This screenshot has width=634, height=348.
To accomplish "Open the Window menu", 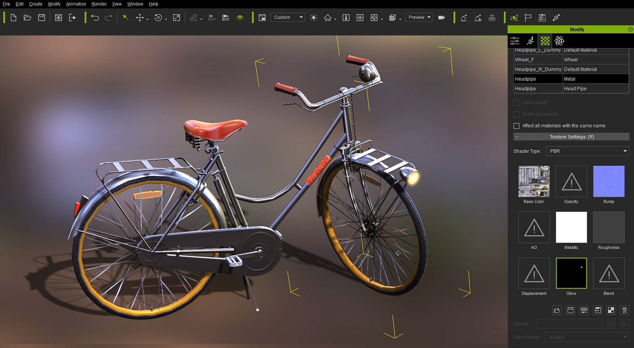I will (x=135, y=4).
